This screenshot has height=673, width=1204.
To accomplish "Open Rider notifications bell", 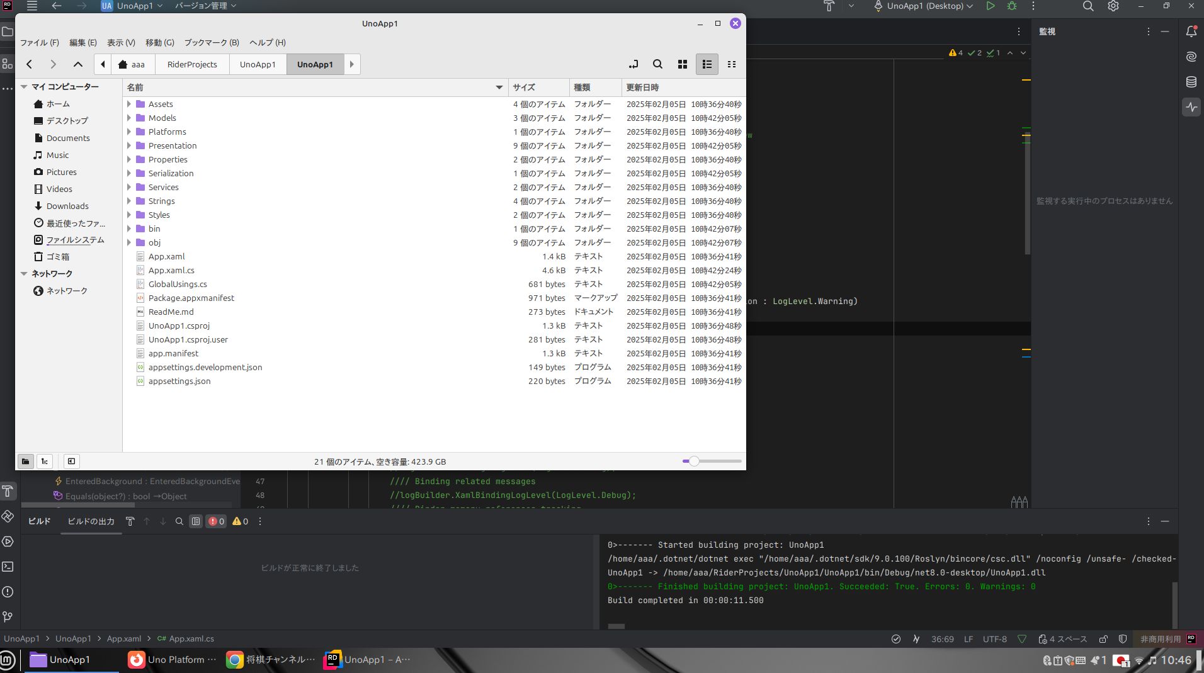I will pyautogui.click(x=1191, y=31).
